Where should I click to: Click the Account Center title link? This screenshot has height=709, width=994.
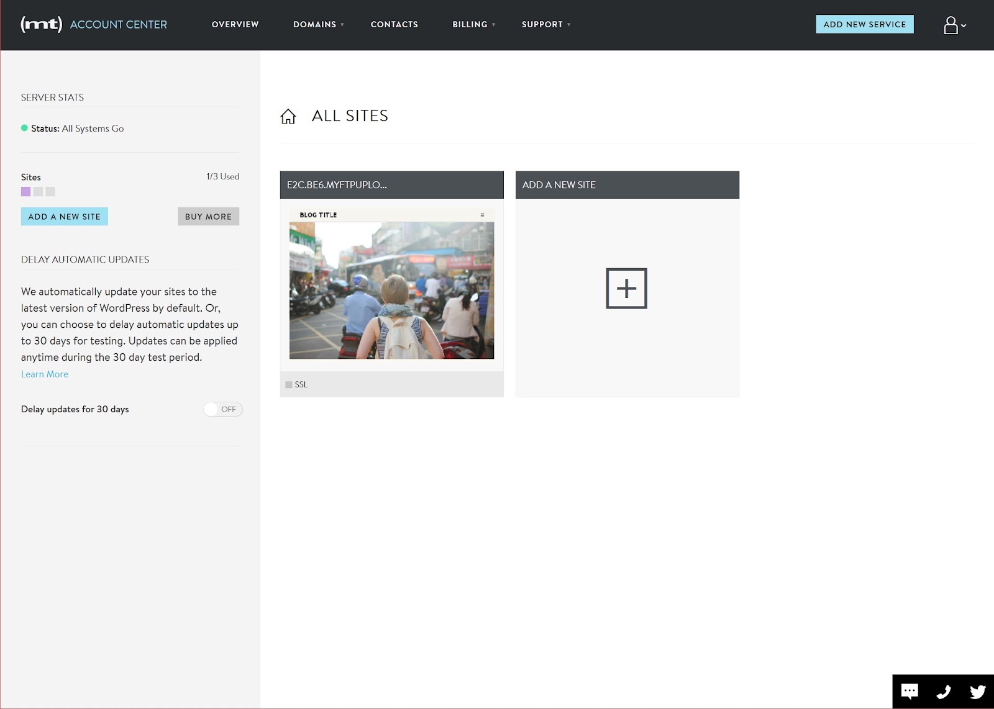click(119, 25)
